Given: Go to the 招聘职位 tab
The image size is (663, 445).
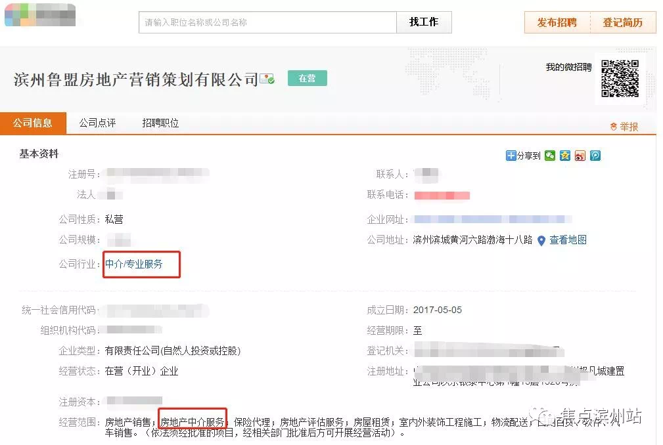Looking at the screenshot, I should [161, 123].
